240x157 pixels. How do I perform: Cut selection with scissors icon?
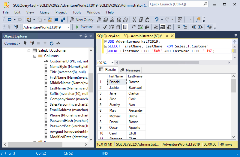134,20
